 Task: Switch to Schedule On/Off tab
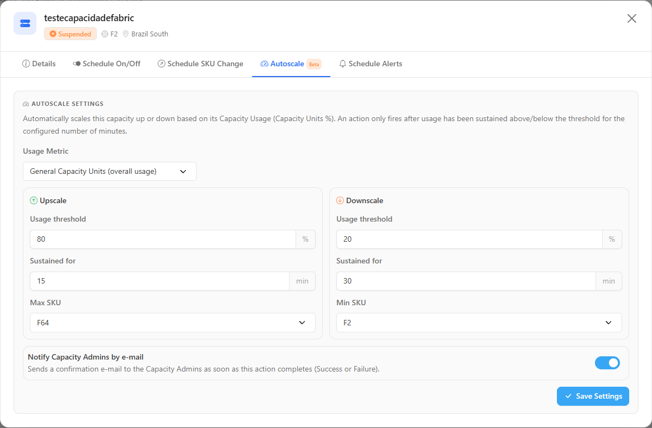click(106, 64)
